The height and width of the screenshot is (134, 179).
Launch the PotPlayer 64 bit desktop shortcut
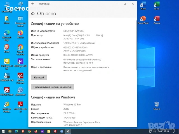(7, 64)
